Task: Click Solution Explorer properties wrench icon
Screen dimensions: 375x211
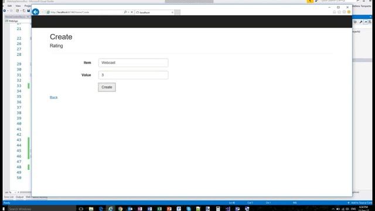Action: point(361,22)
